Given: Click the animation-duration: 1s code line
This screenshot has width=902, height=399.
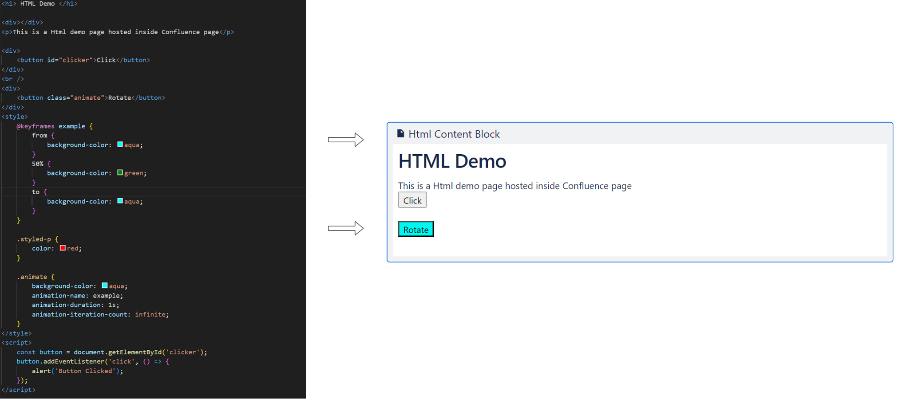Looking at the screenshot, I should (x=75, y=305).
